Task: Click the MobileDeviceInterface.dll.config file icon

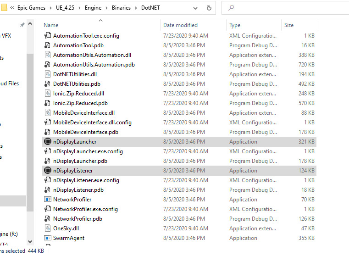Action: (x=47, y=122)
